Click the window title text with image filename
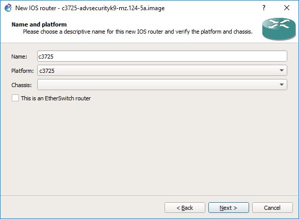 click(x=90, y=8)
